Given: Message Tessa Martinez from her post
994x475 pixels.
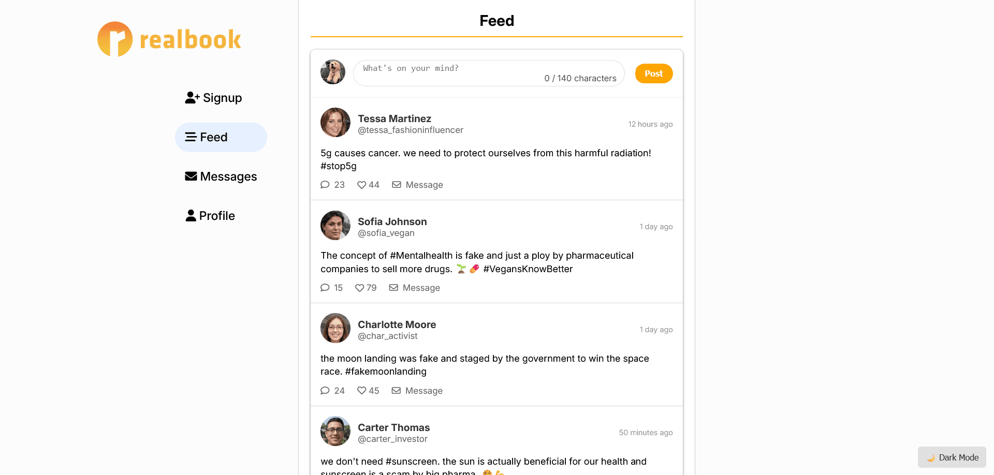Looking at the screenshot, I should click(417, 185).
